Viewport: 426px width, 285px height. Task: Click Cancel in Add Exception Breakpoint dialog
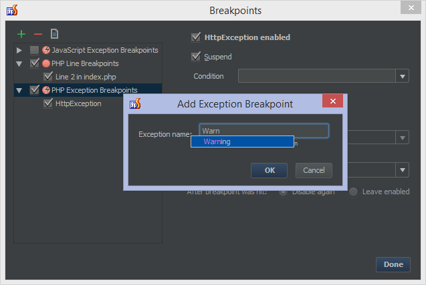(314, 170)
